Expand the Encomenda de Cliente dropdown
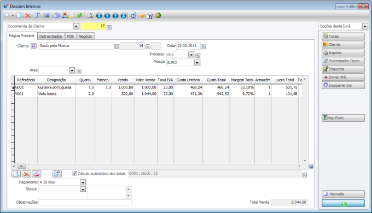 click(x=76, y=26)
